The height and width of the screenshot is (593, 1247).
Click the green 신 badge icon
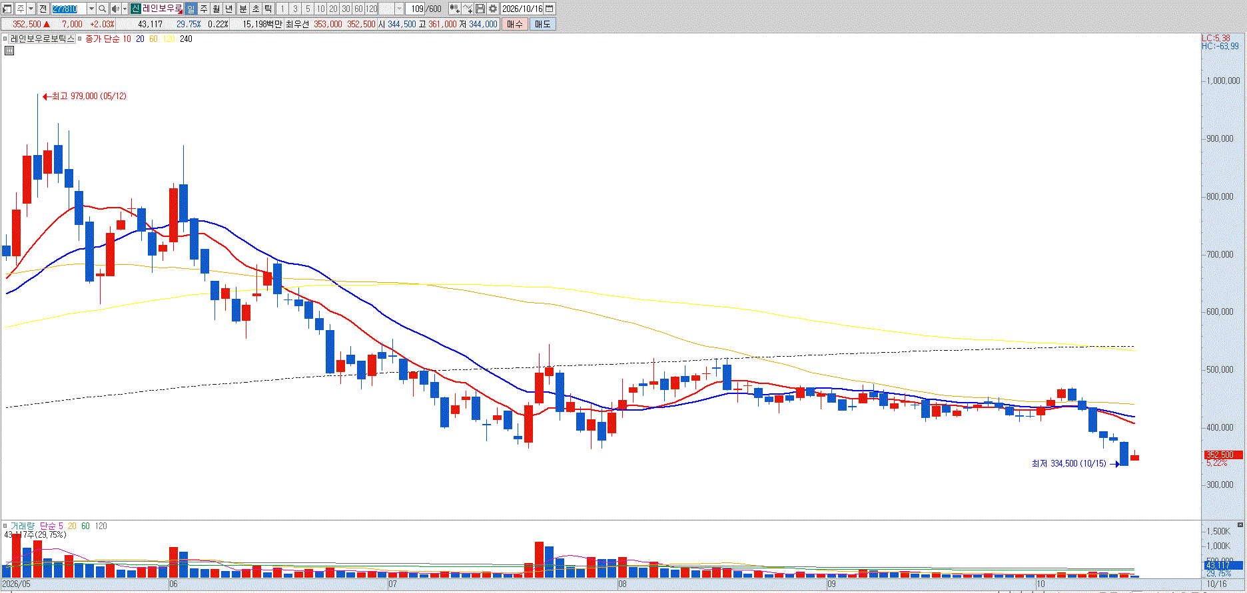(136, 9)
